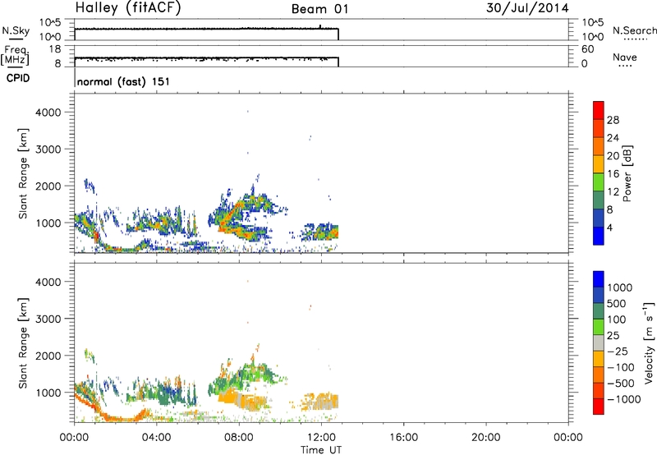Click the date '30/Jul/2014'
The height and width of the screenshot is (455, 657).
point(527,8)
